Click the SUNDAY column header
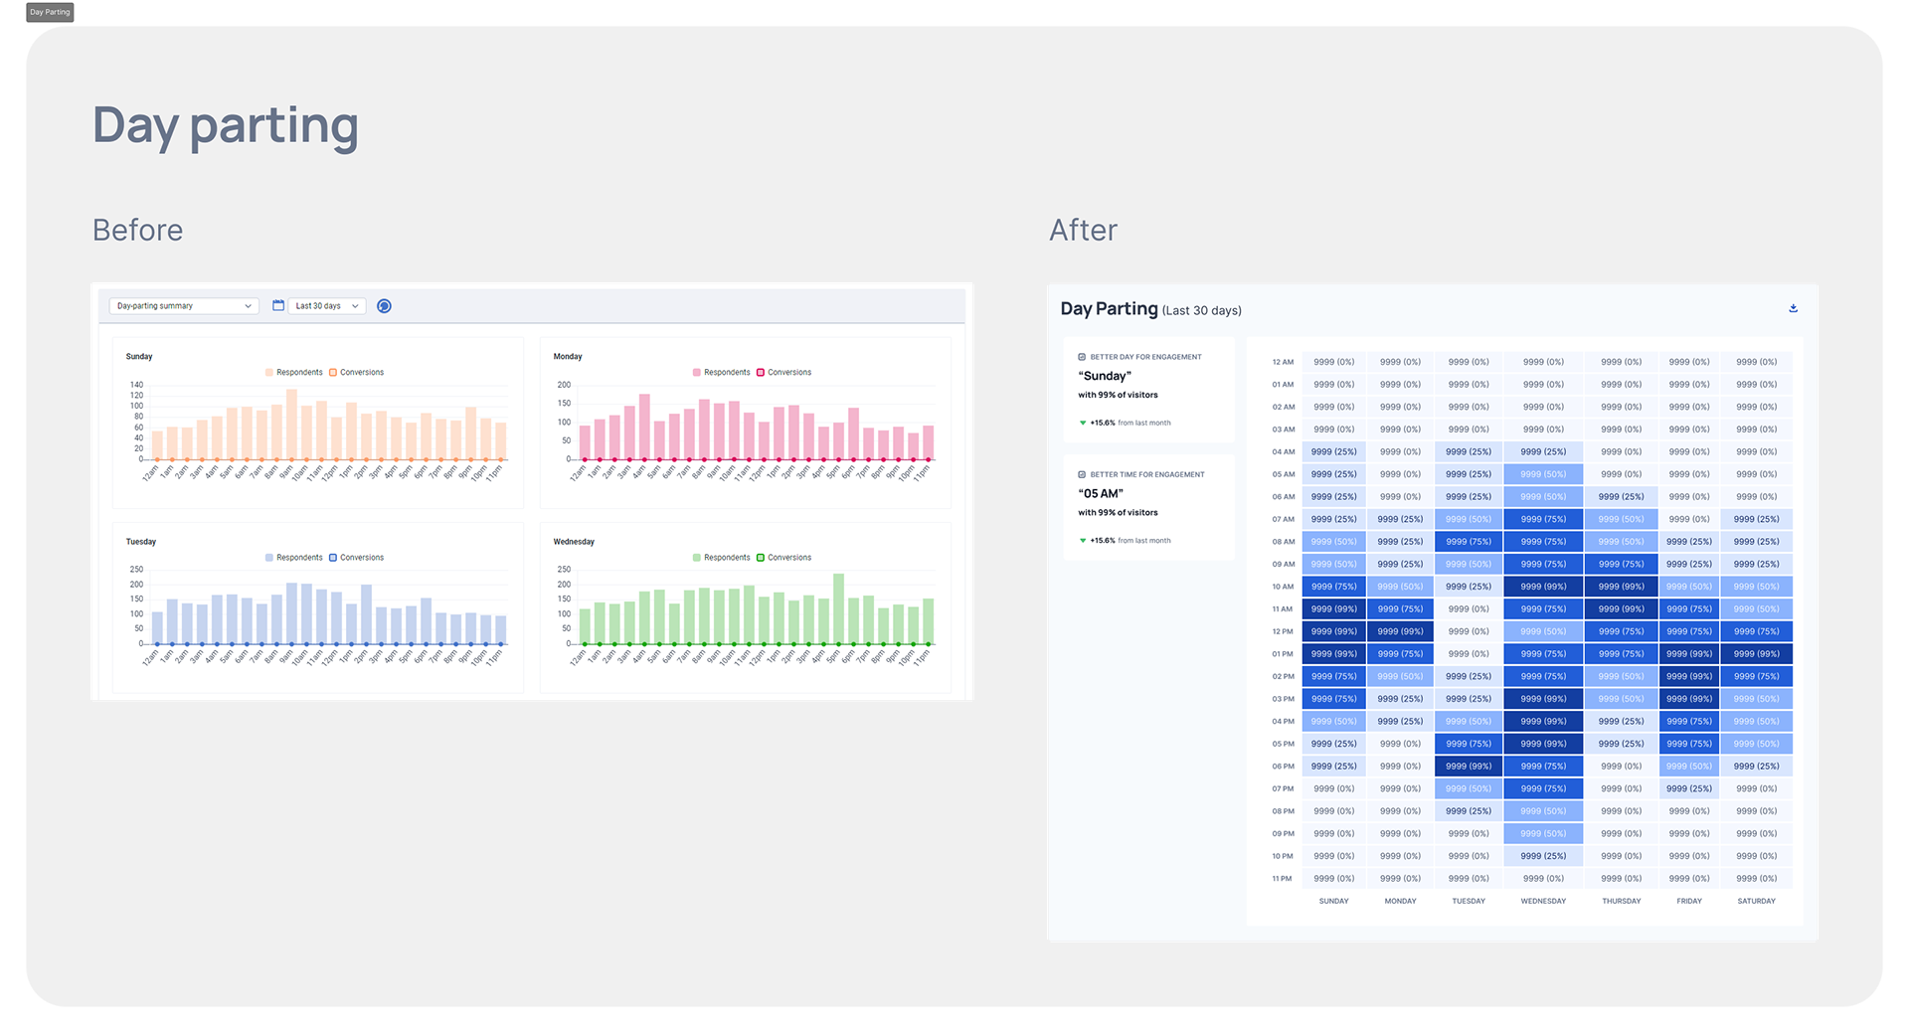This screenshot has height=1033, width=1909. pyautogui.click(x=1333, y=901)
